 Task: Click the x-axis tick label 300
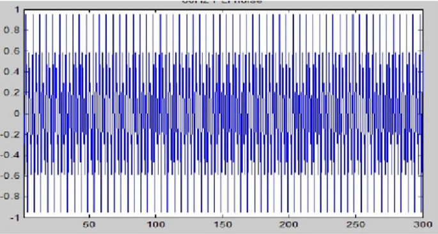pos(422,224)
